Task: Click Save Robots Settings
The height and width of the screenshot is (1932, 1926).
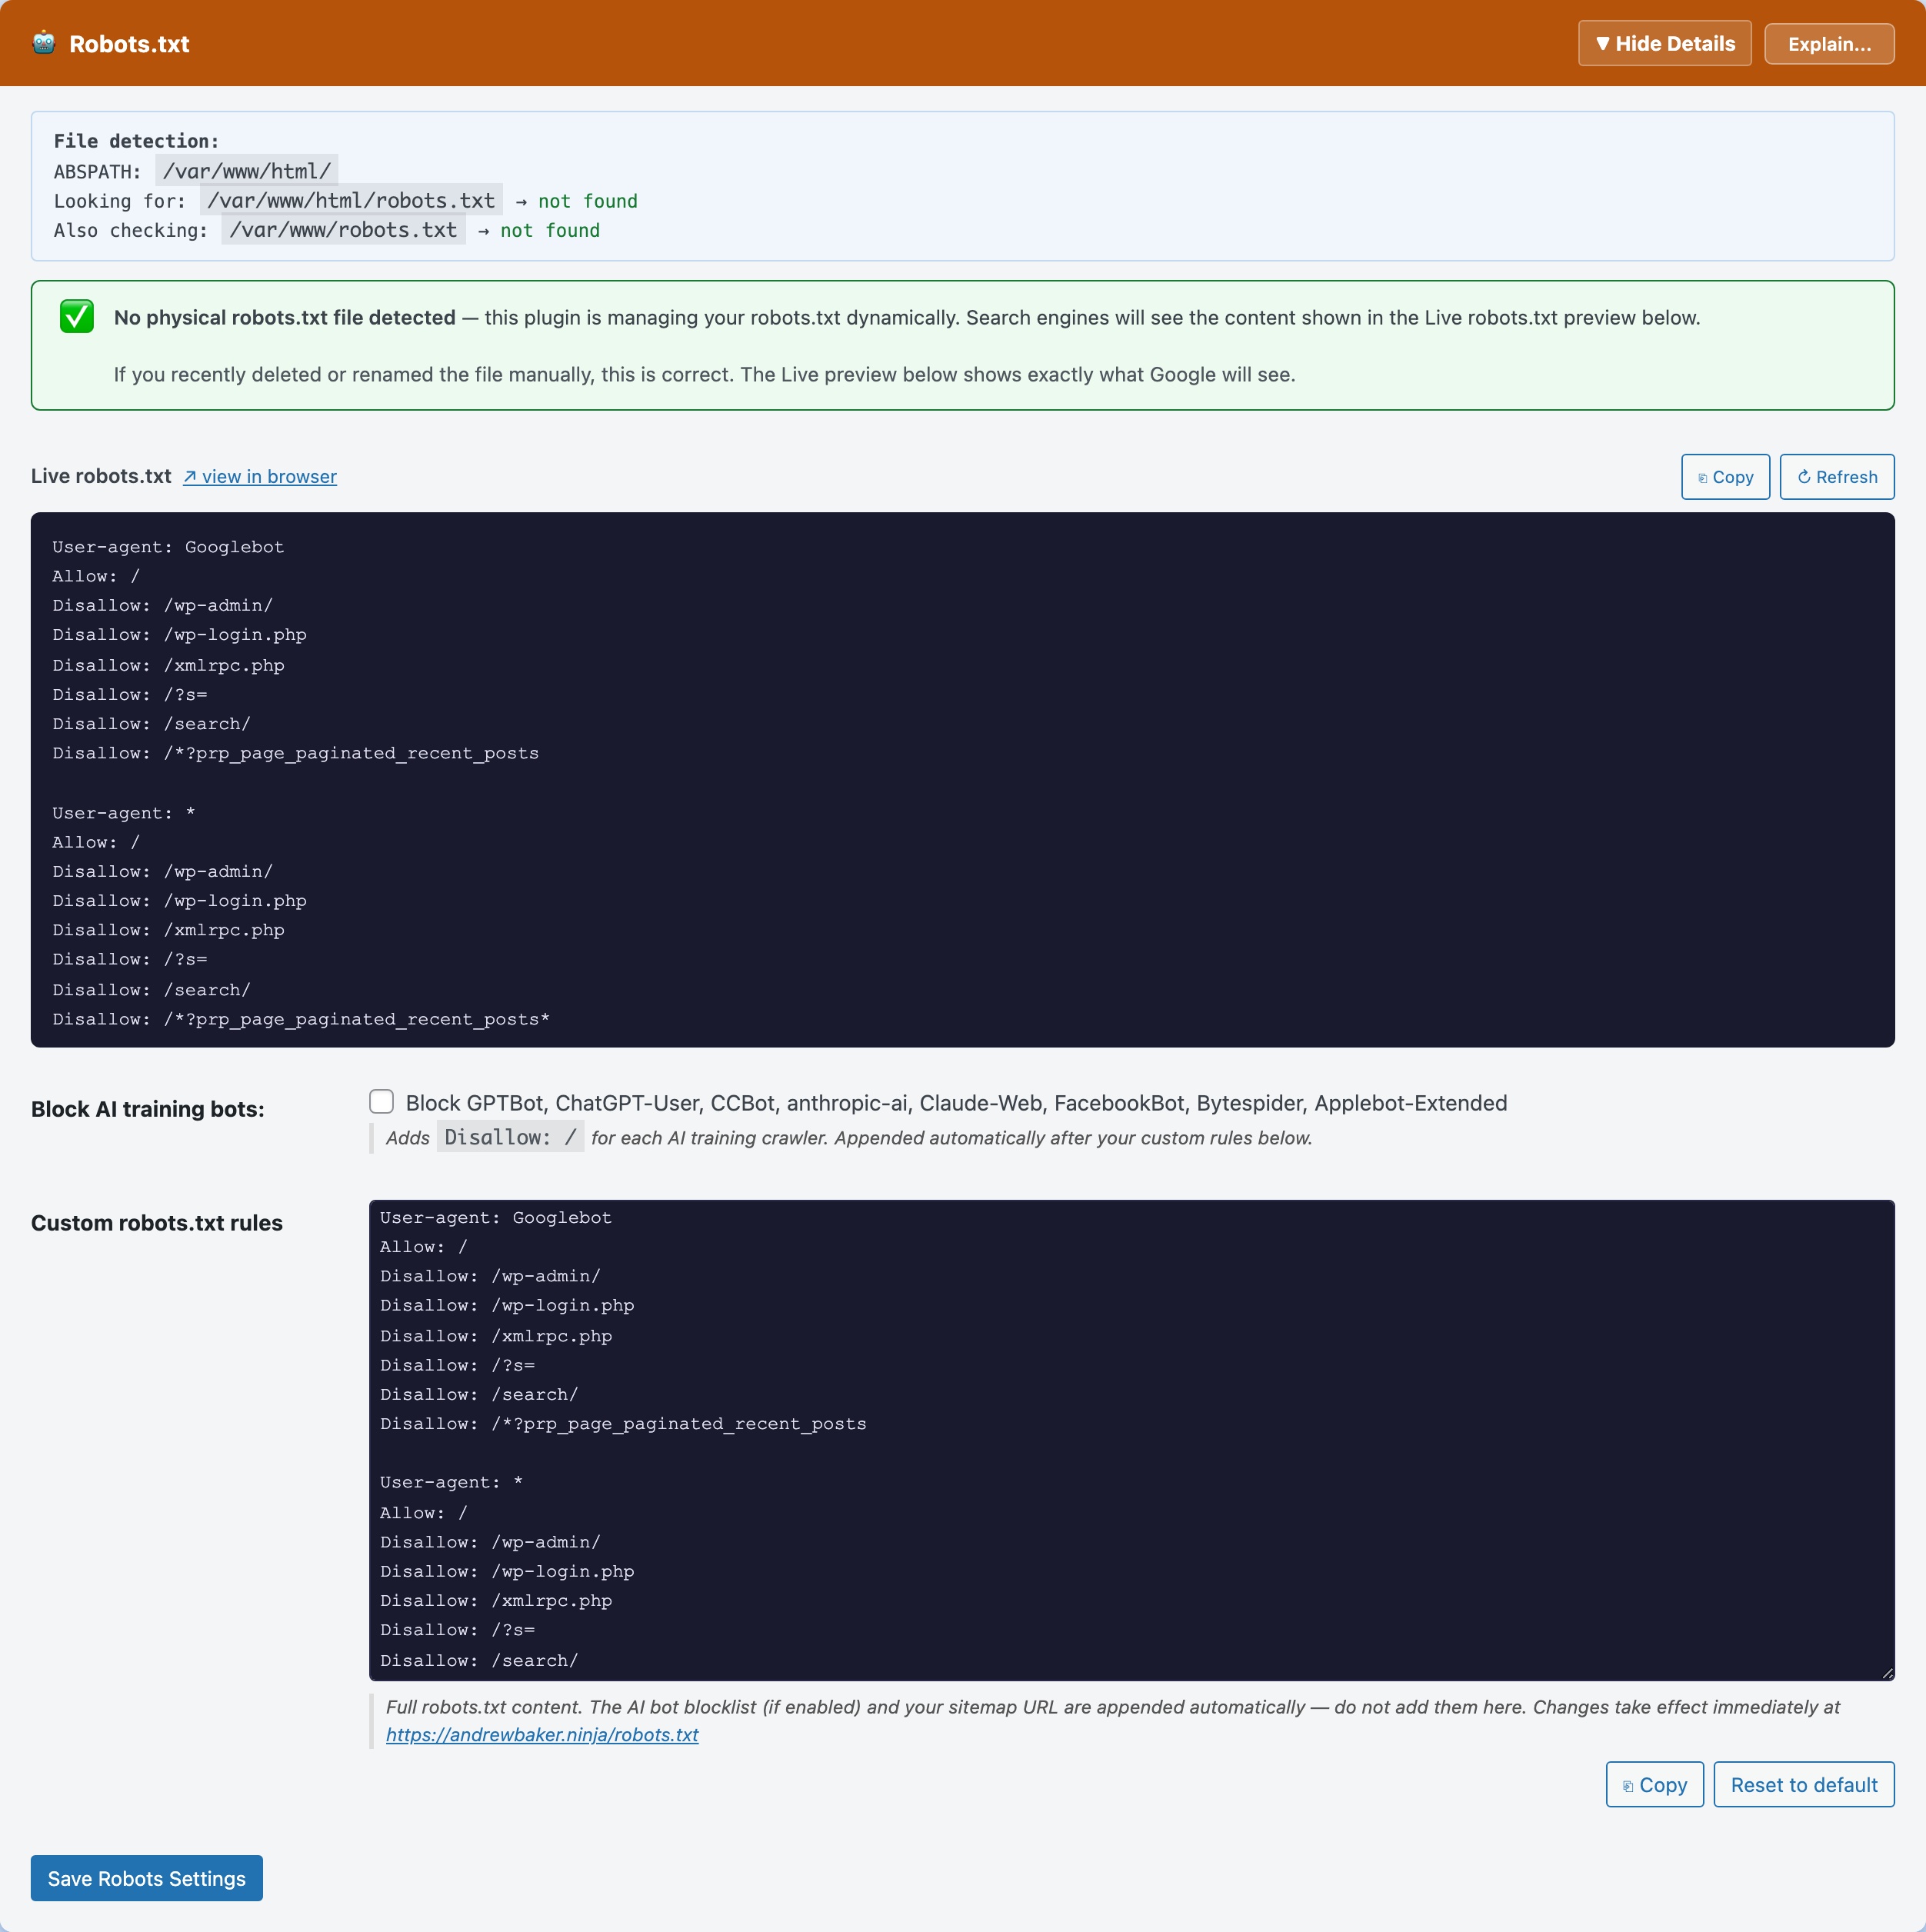Action: click(146, 1878)
